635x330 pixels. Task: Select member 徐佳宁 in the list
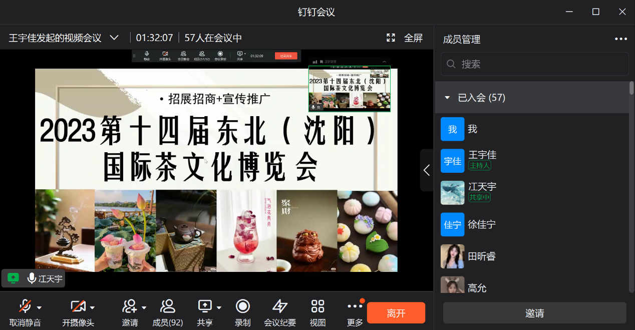(x=532, y=224)
